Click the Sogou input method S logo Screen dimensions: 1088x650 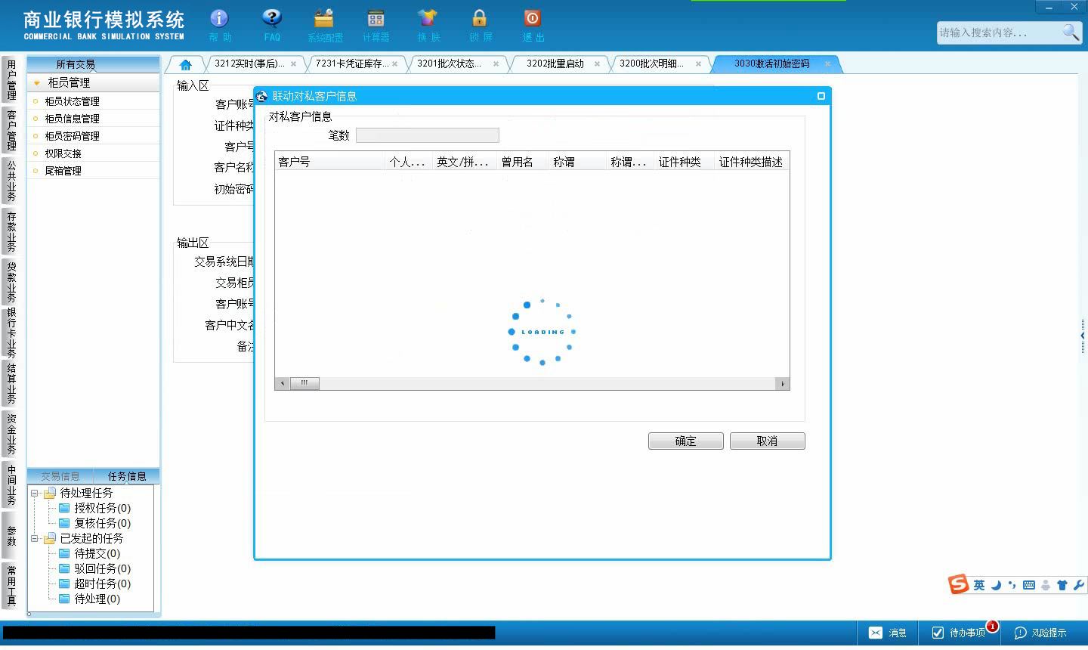(959, 584)
